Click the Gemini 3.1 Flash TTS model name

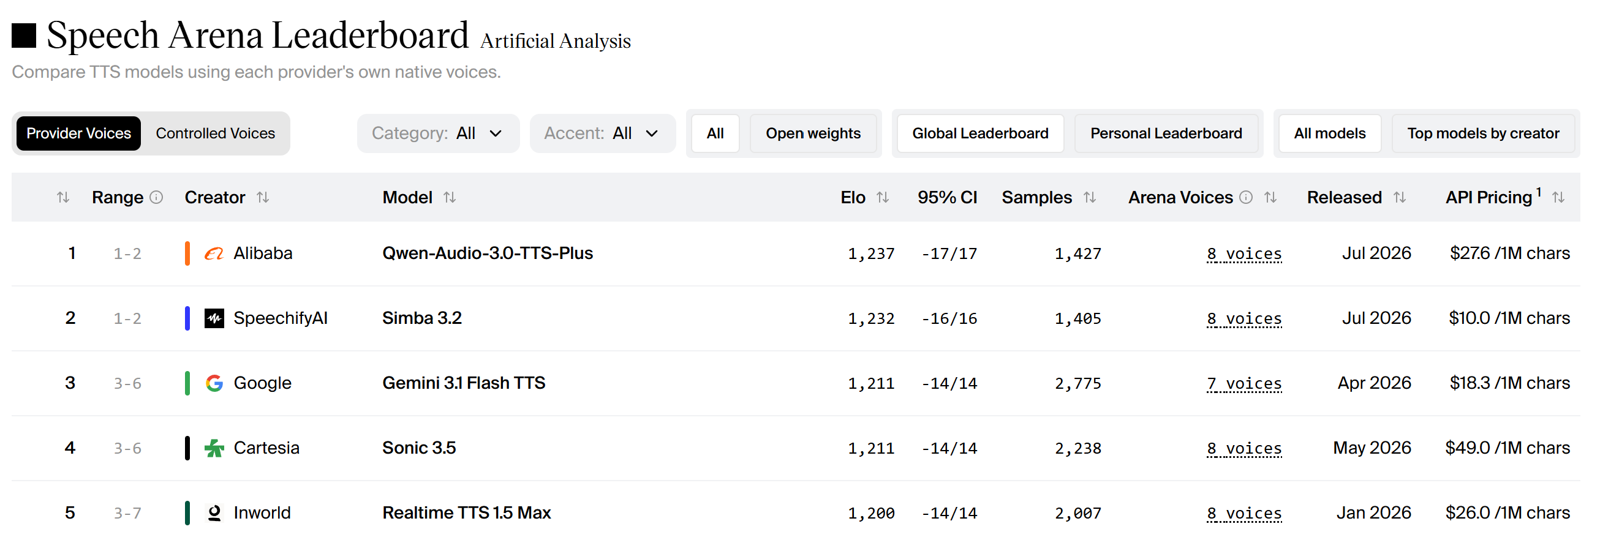tap(464, 383)
